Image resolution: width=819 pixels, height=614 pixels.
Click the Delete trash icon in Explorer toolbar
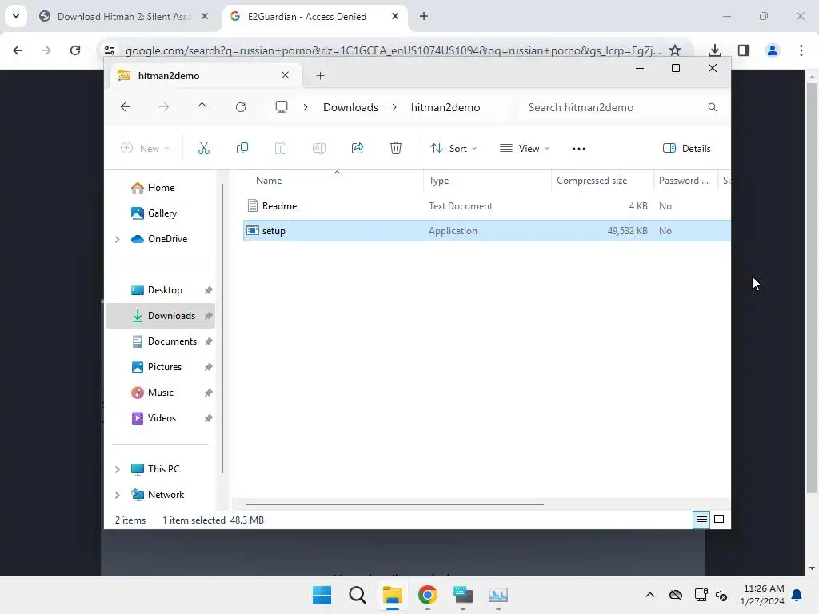tap(396, 148)
